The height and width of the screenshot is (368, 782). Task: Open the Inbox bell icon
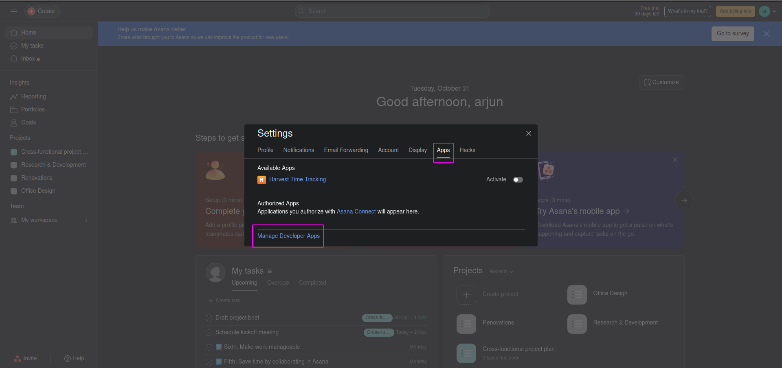tap(14, 59)
